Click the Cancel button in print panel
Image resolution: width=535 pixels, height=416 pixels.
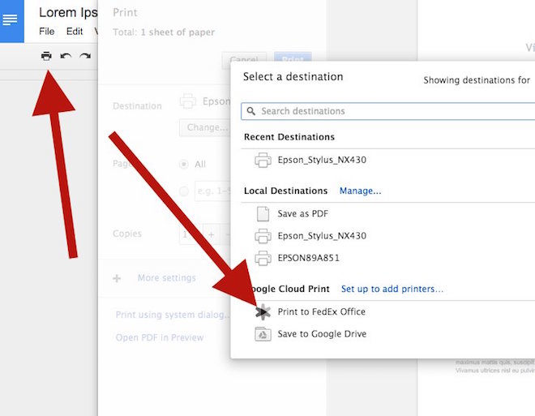point(244,58)
